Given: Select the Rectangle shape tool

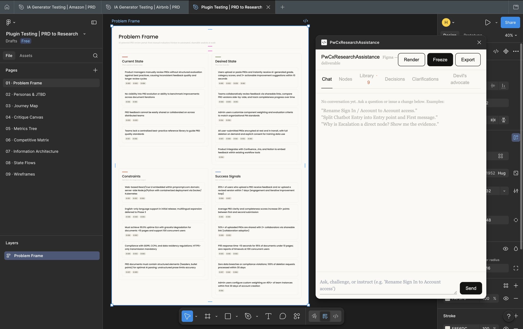Looking at the screenshot, I should 228,316.
